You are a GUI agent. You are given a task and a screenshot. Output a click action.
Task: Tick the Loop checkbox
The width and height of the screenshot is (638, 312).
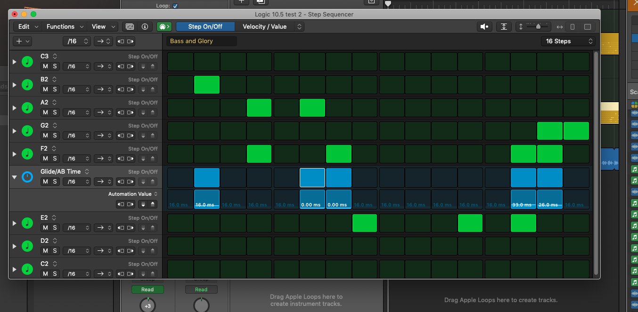click(x=175, y=6)
